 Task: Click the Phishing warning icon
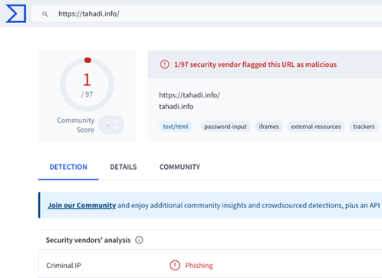point(175,265)
